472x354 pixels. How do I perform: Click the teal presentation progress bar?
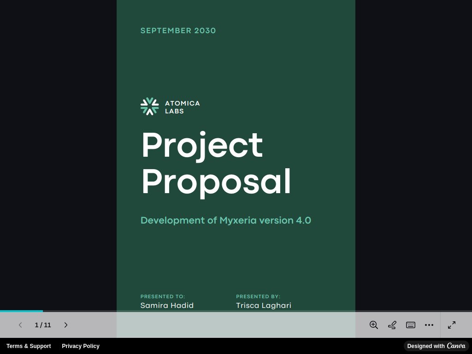click(x=21, y=312)
